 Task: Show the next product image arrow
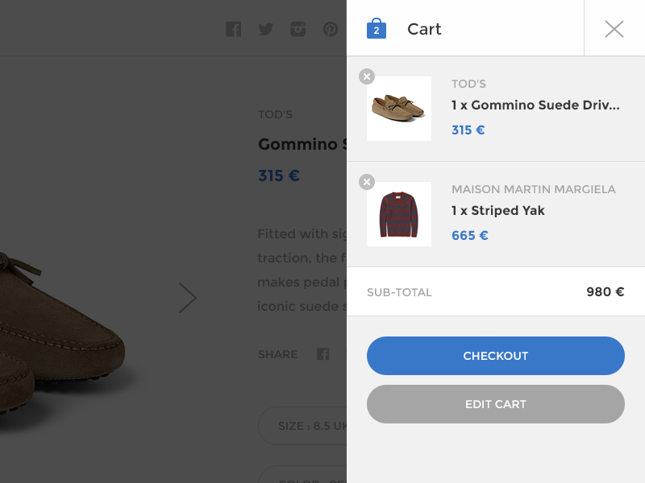point(188,298)
